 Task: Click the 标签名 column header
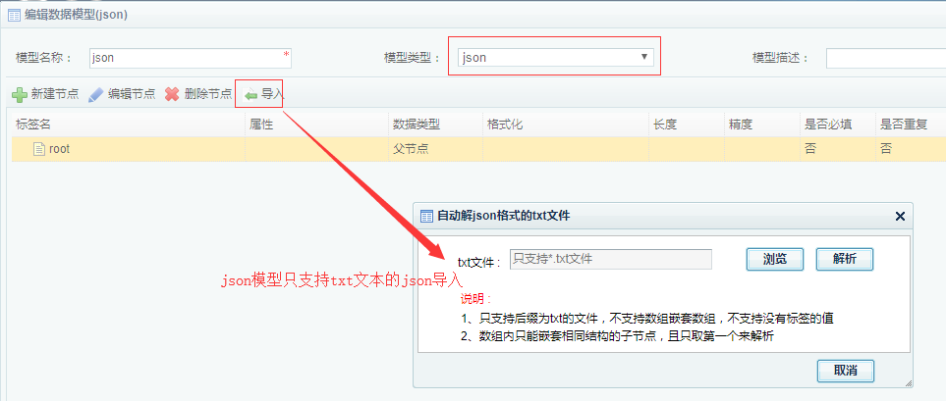[32, 125]
